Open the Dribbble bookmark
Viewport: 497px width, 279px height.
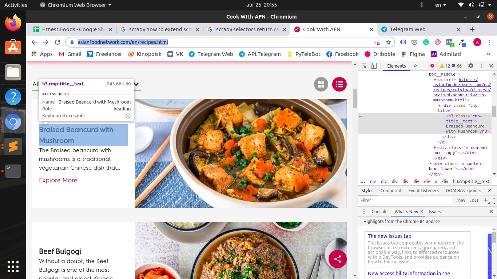pos(379,54)
